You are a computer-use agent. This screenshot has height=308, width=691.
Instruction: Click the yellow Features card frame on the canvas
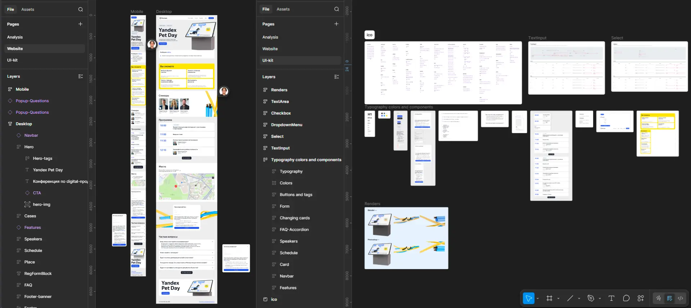pyautogui.click(x=658, y=133)
